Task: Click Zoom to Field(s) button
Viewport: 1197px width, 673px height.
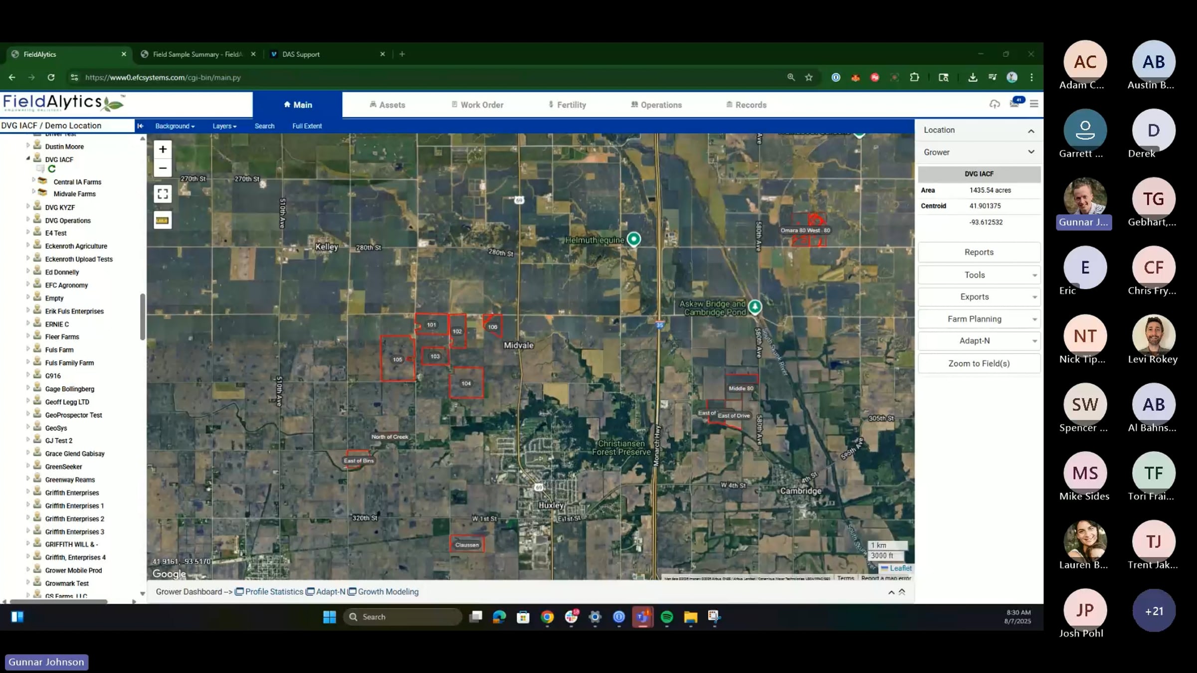Action: [x=979, y=363]
